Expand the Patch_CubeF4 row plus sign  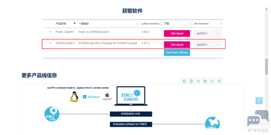tap(50, 32)
